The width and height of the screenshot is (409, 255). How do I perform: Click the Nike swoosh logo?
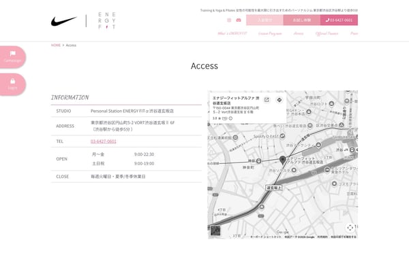click(x=64, y=21)
